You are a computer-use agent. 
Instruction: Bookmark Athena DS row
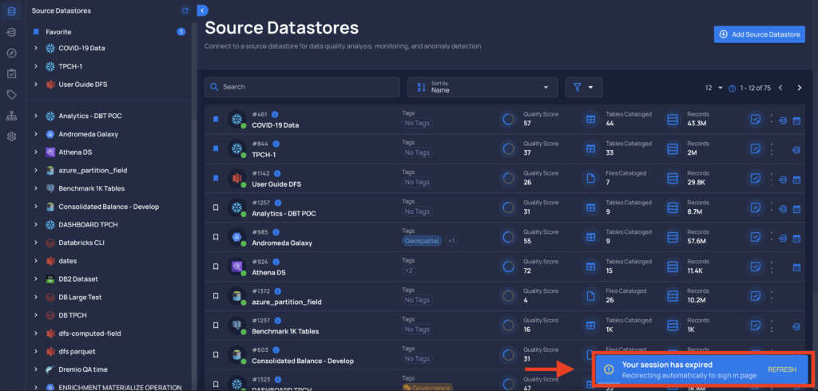(216, 267)
